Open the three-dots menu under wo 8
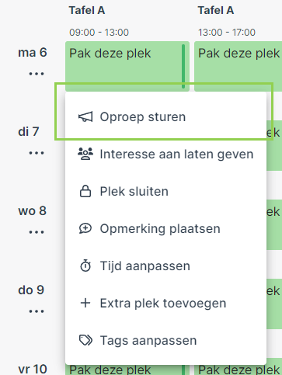This screenshot has height=375, width=282. click(x=37, y=232)
